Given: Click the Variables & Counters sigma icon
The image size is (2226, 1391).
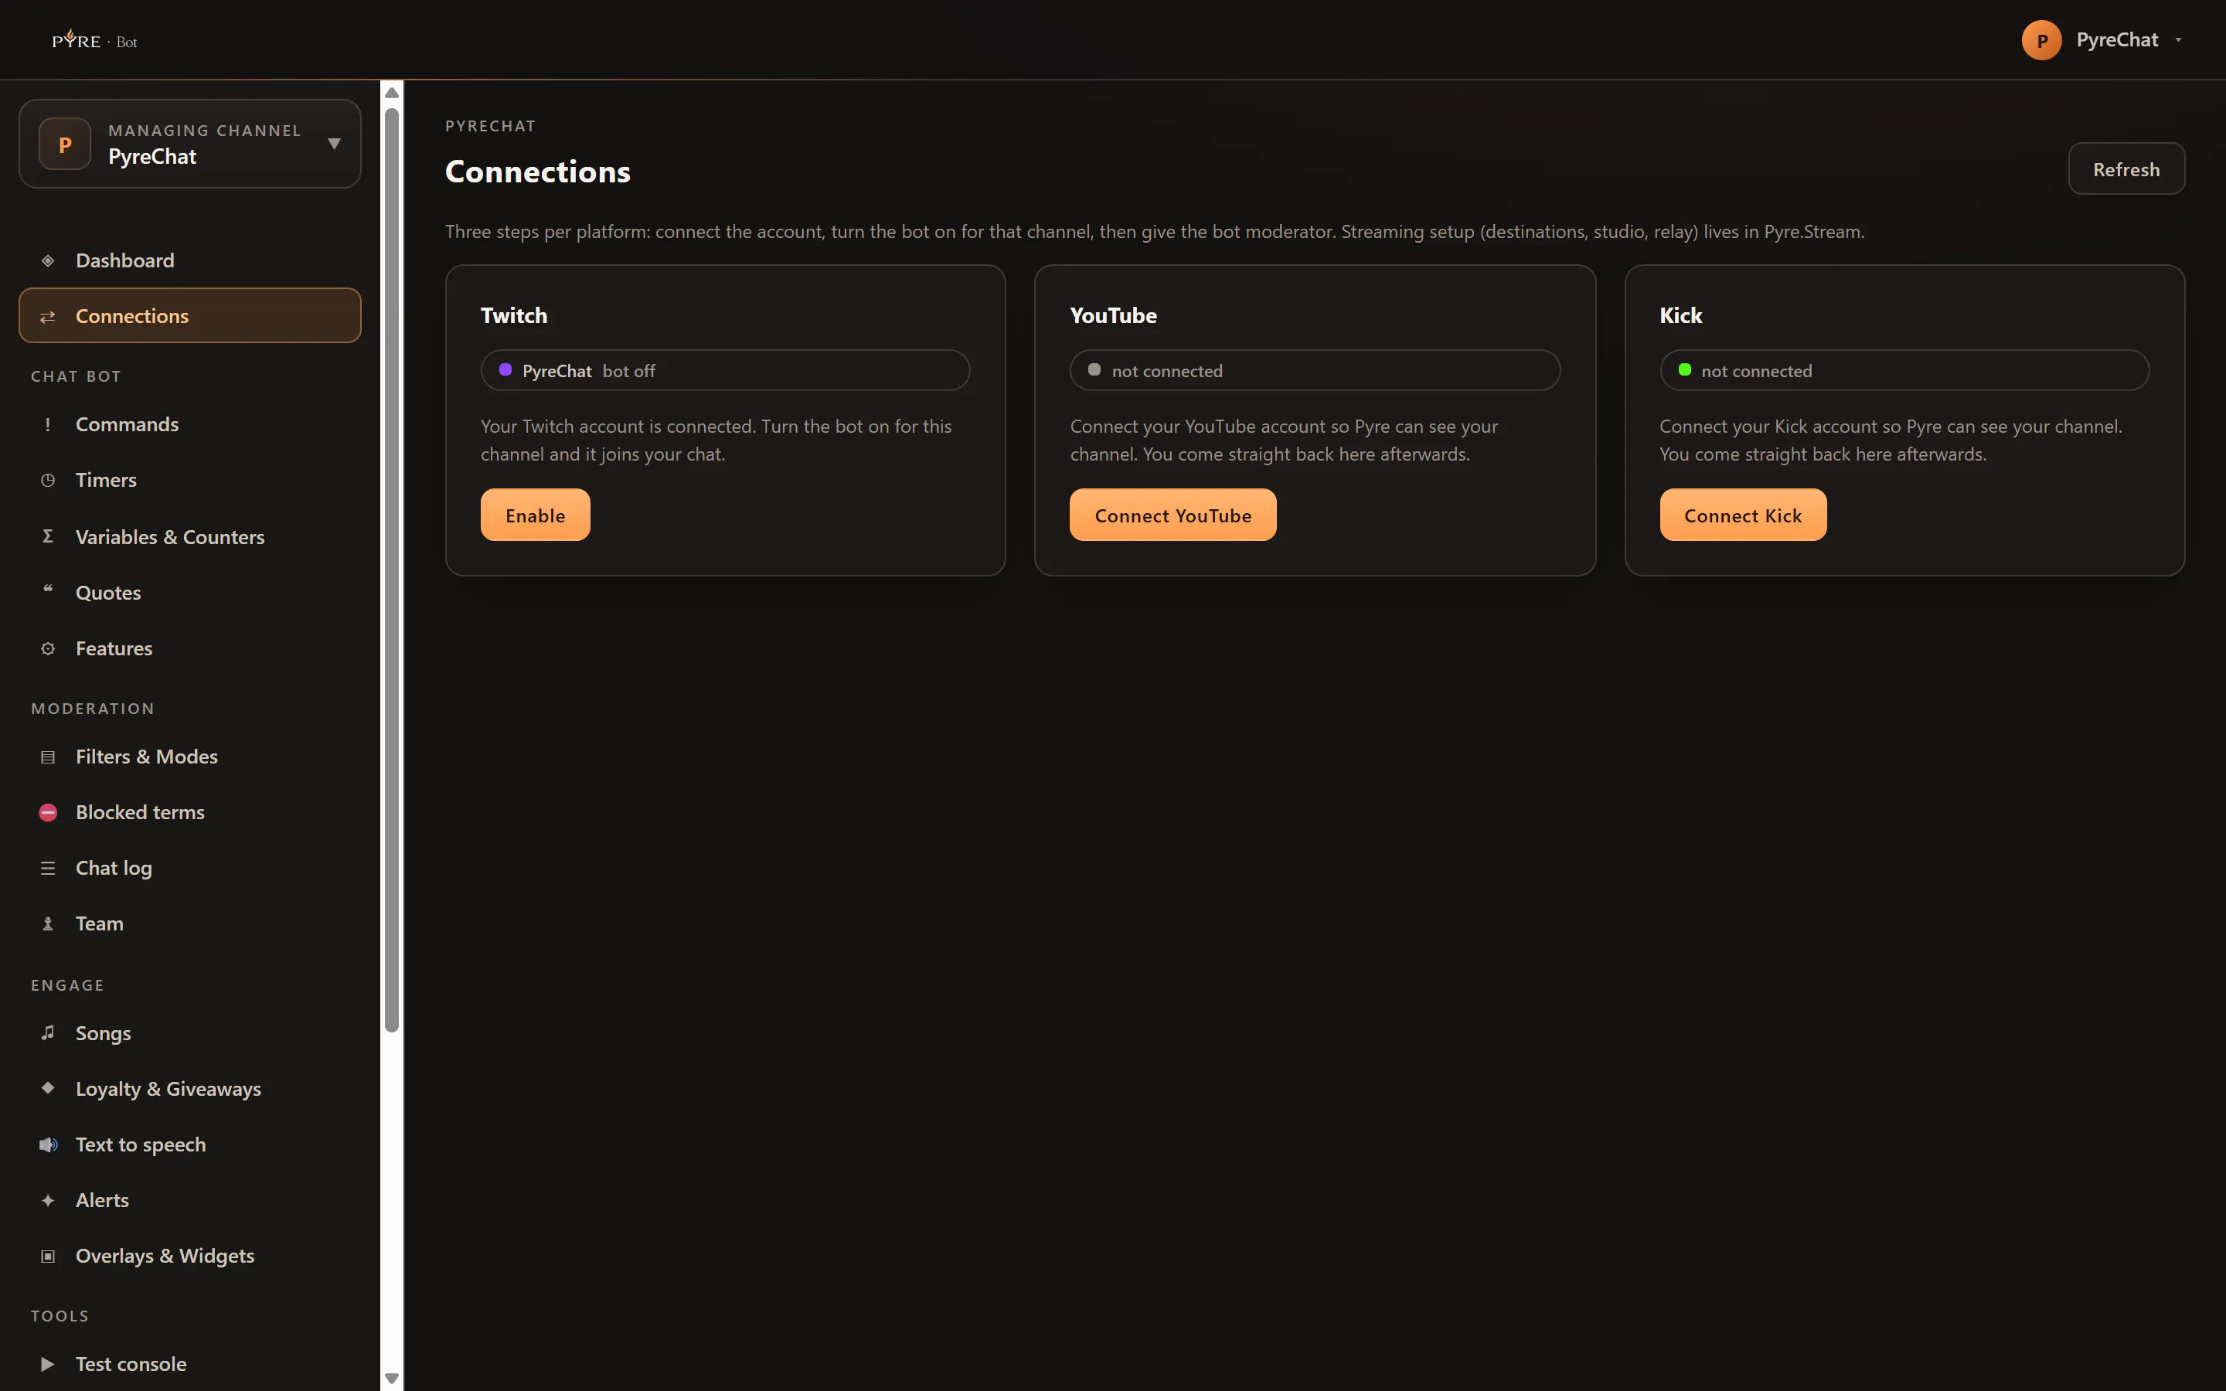Looking at the screenshot, I should [48, 536].
